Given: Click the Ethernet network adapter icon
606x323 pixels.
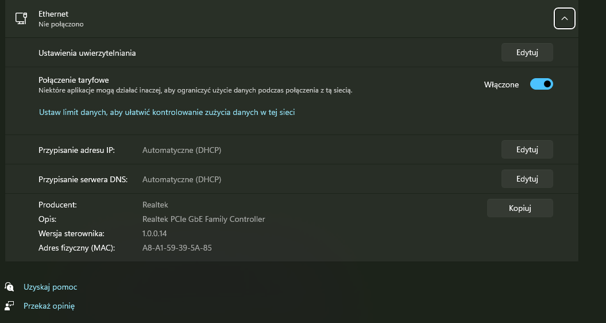Looking at the screenshot, I should point(21,18).
